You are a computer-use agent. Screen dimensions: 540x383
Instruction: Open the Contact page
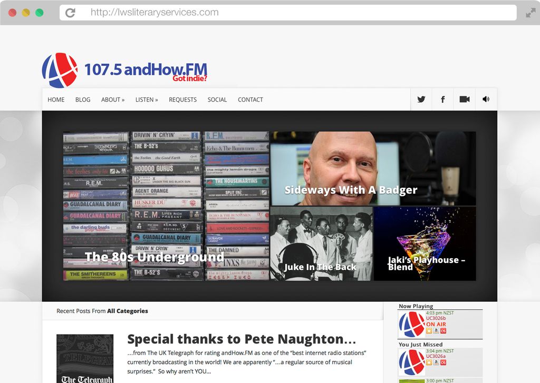(x=250, y=100)
